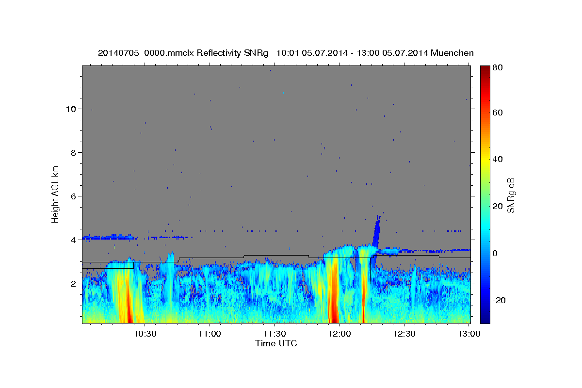Screen dimensions: 582x388
Task: Click the height axis tick label 8
Action: point(74,153)
